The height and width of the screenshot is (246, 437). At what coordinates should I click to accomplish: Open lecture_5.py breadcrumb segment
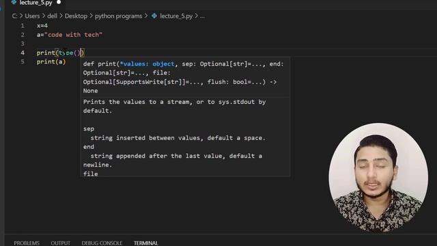(x=176, y=16)
